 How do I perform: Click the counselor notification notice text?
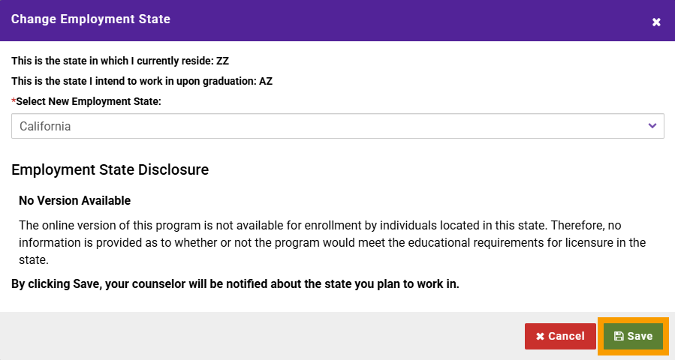[235, 283]
